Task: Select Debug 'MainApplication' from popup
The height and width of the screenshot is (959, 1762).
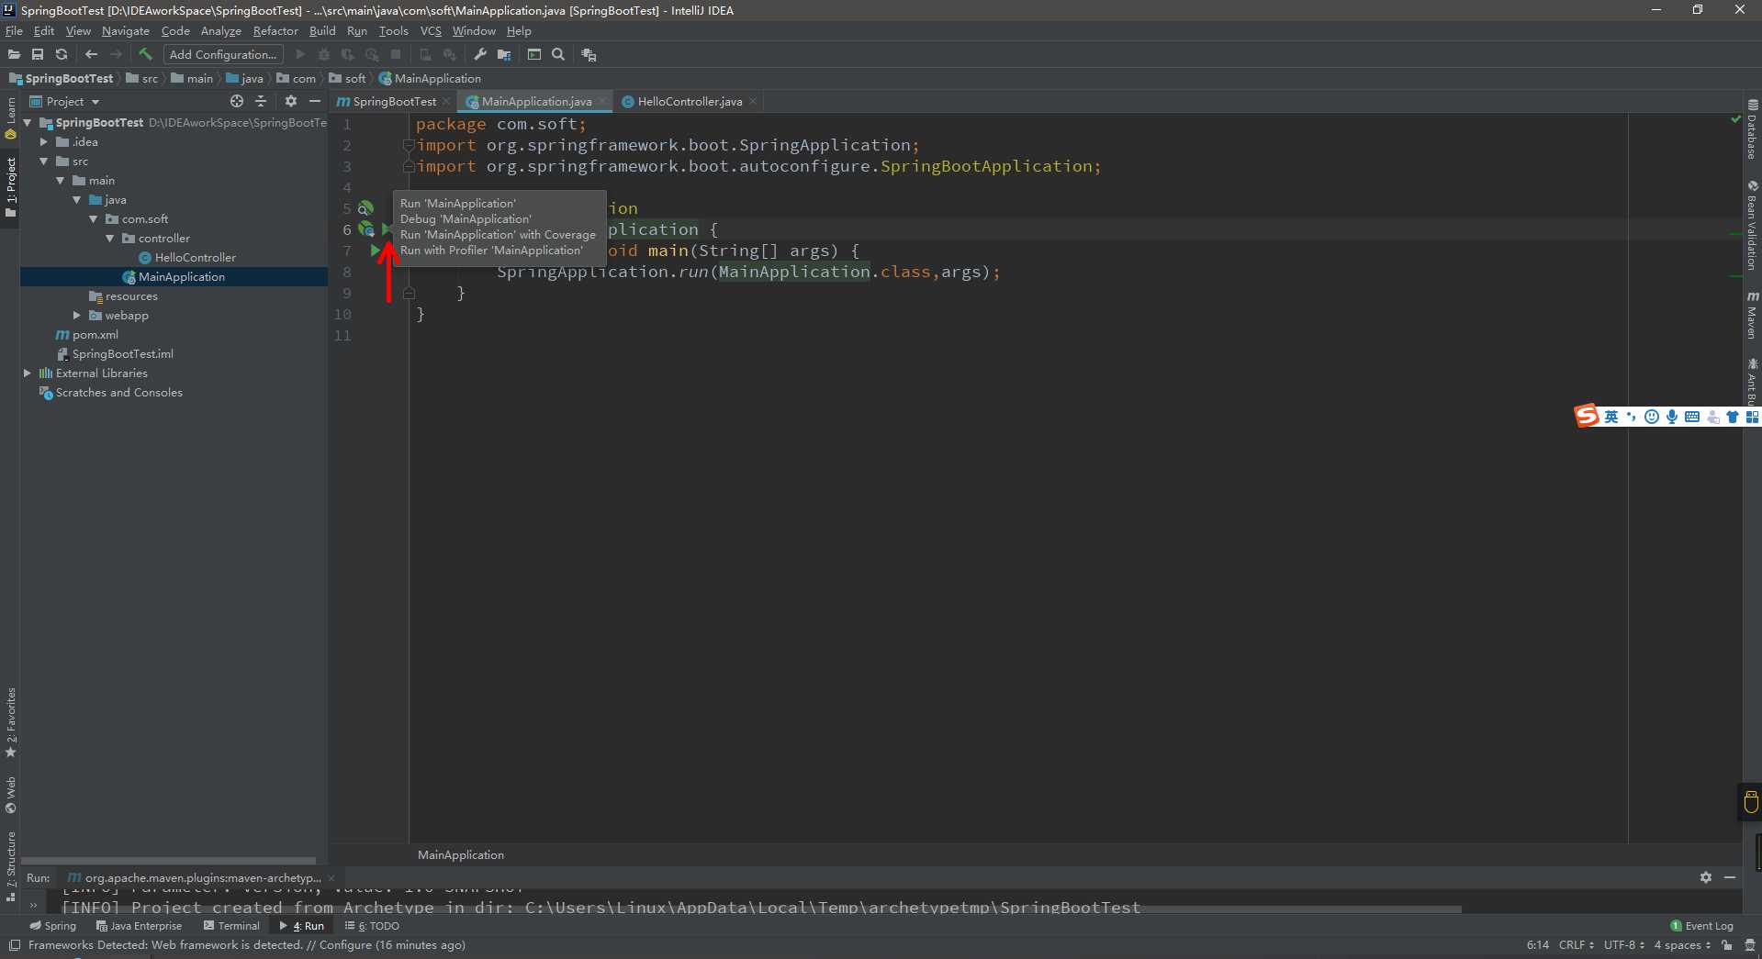Action: coord(466,219)
